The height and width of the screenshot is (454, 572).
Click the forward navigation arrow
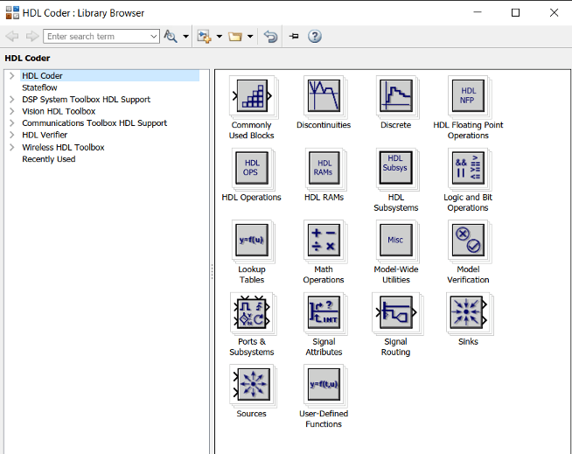point(32,36)
